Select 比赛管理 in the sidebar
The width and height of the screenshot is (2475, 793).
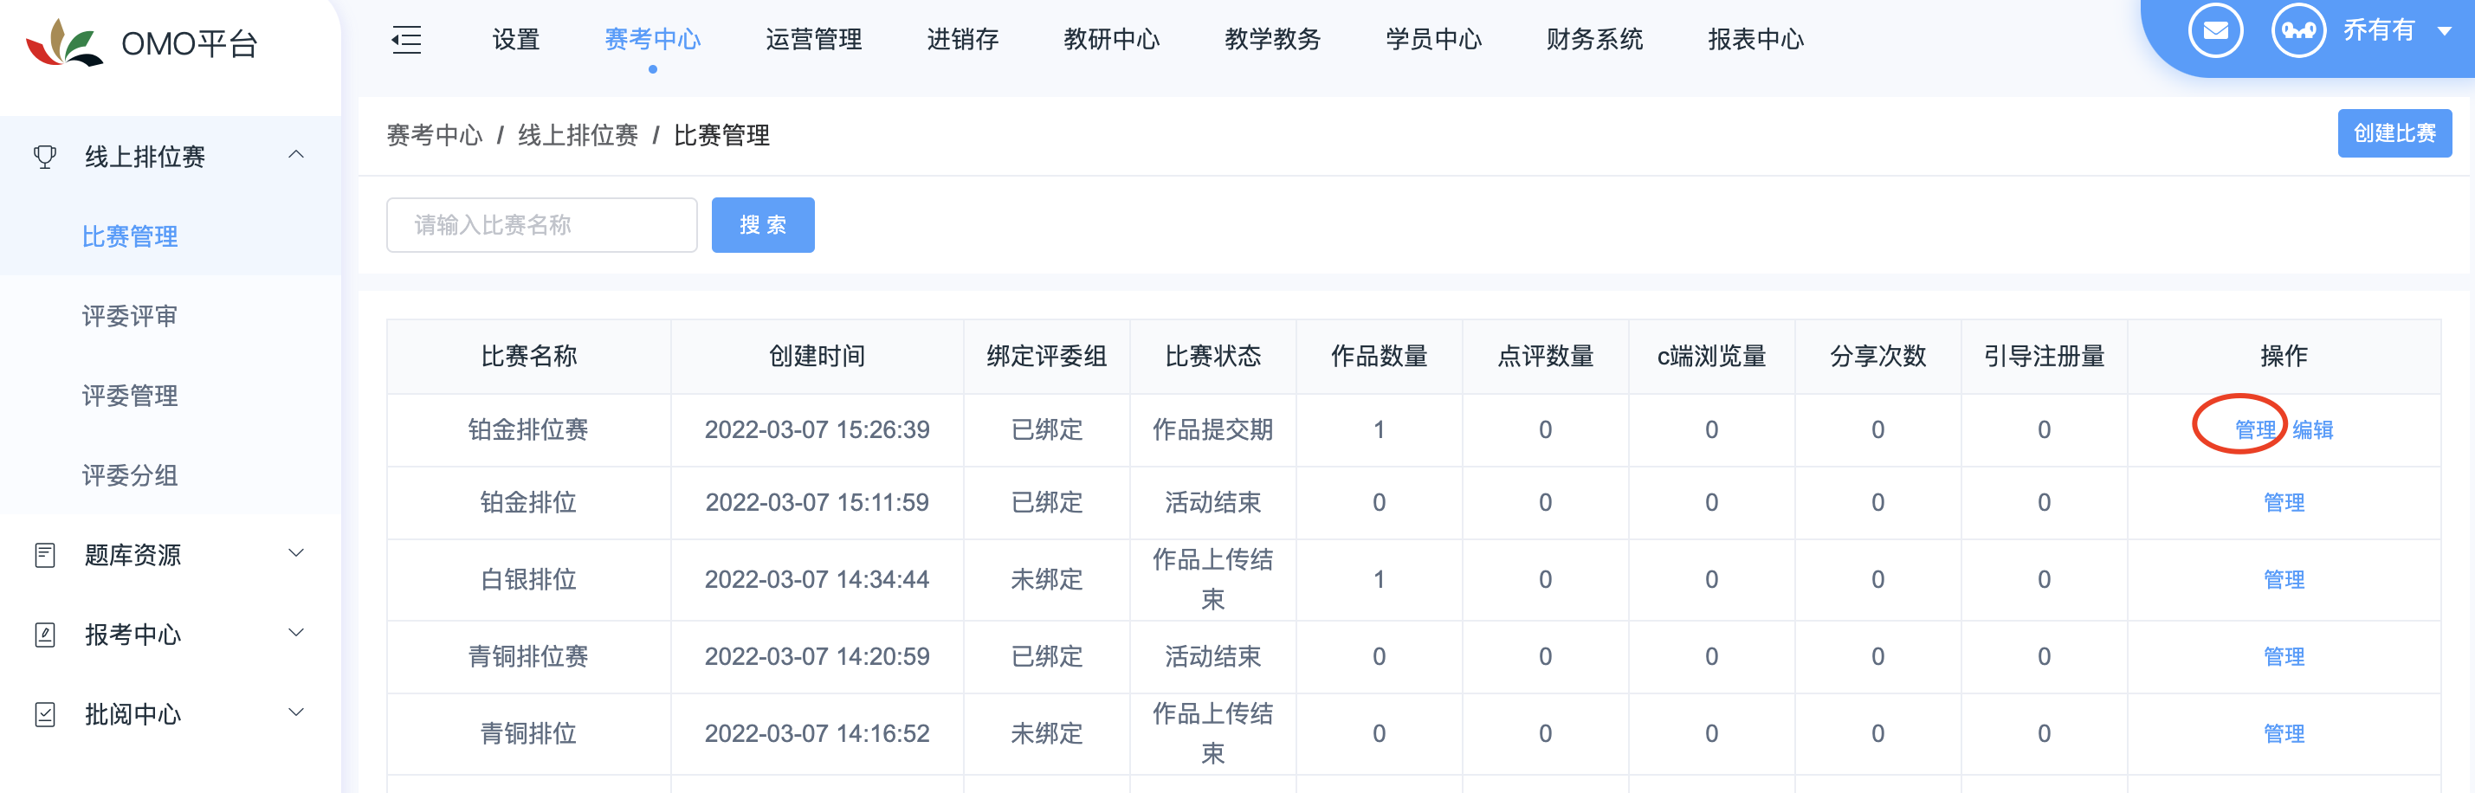pos(130,236)
